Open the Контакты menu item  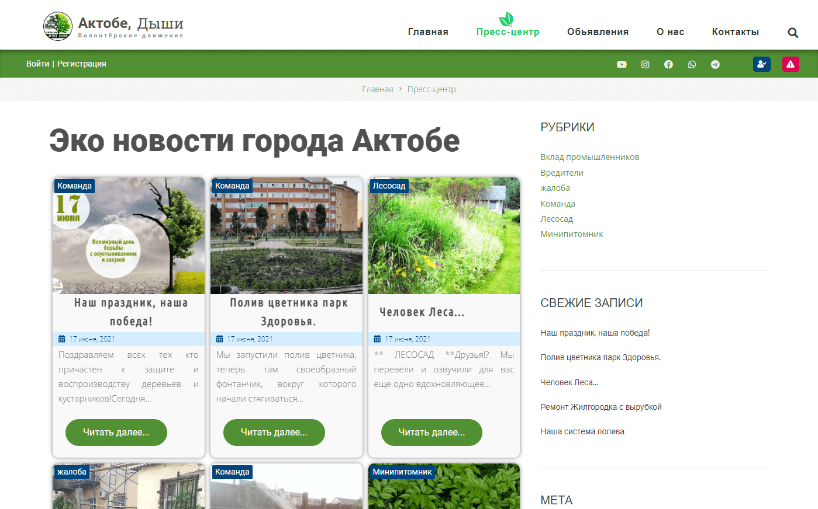[x=736, y=32]
